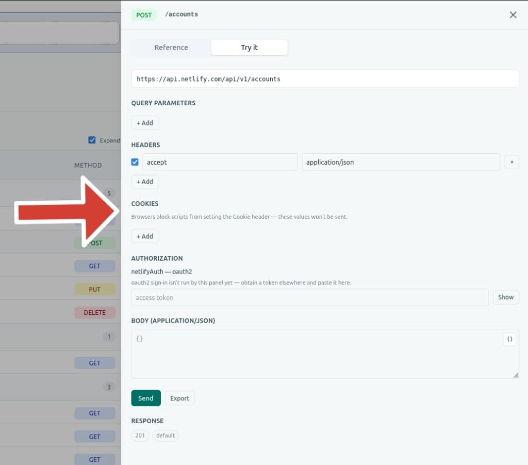
Task: Edit the accept header name field
Action: click(x=220, y=162)
